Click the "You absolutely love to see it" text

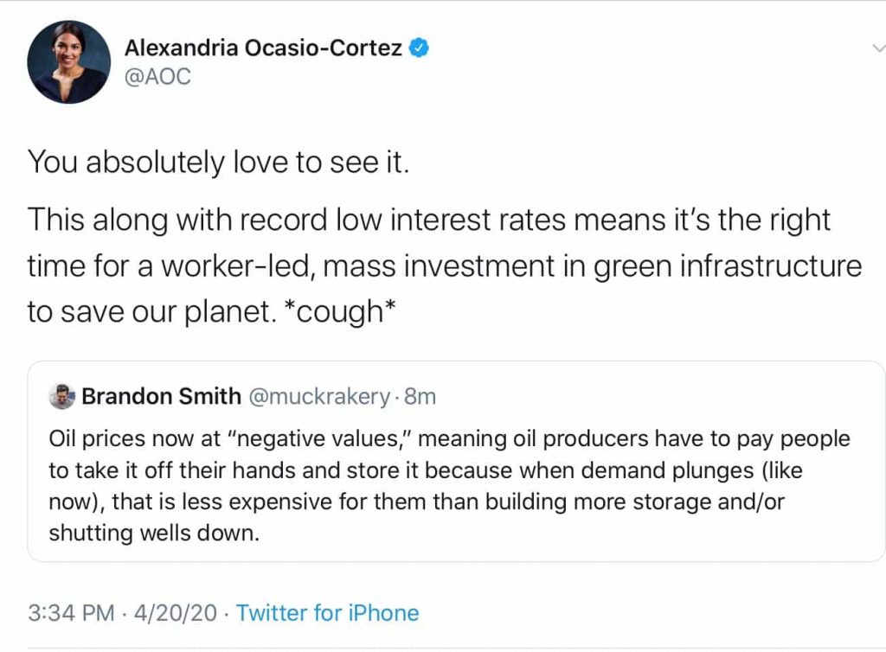coord(218,163)
